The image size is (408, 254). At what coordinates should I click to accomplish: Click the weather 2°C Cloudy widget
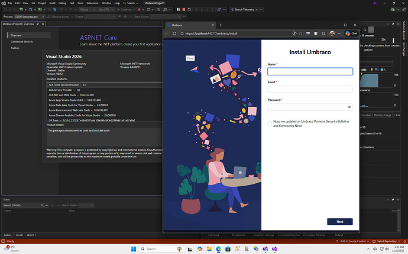click(x=11, y=249)
